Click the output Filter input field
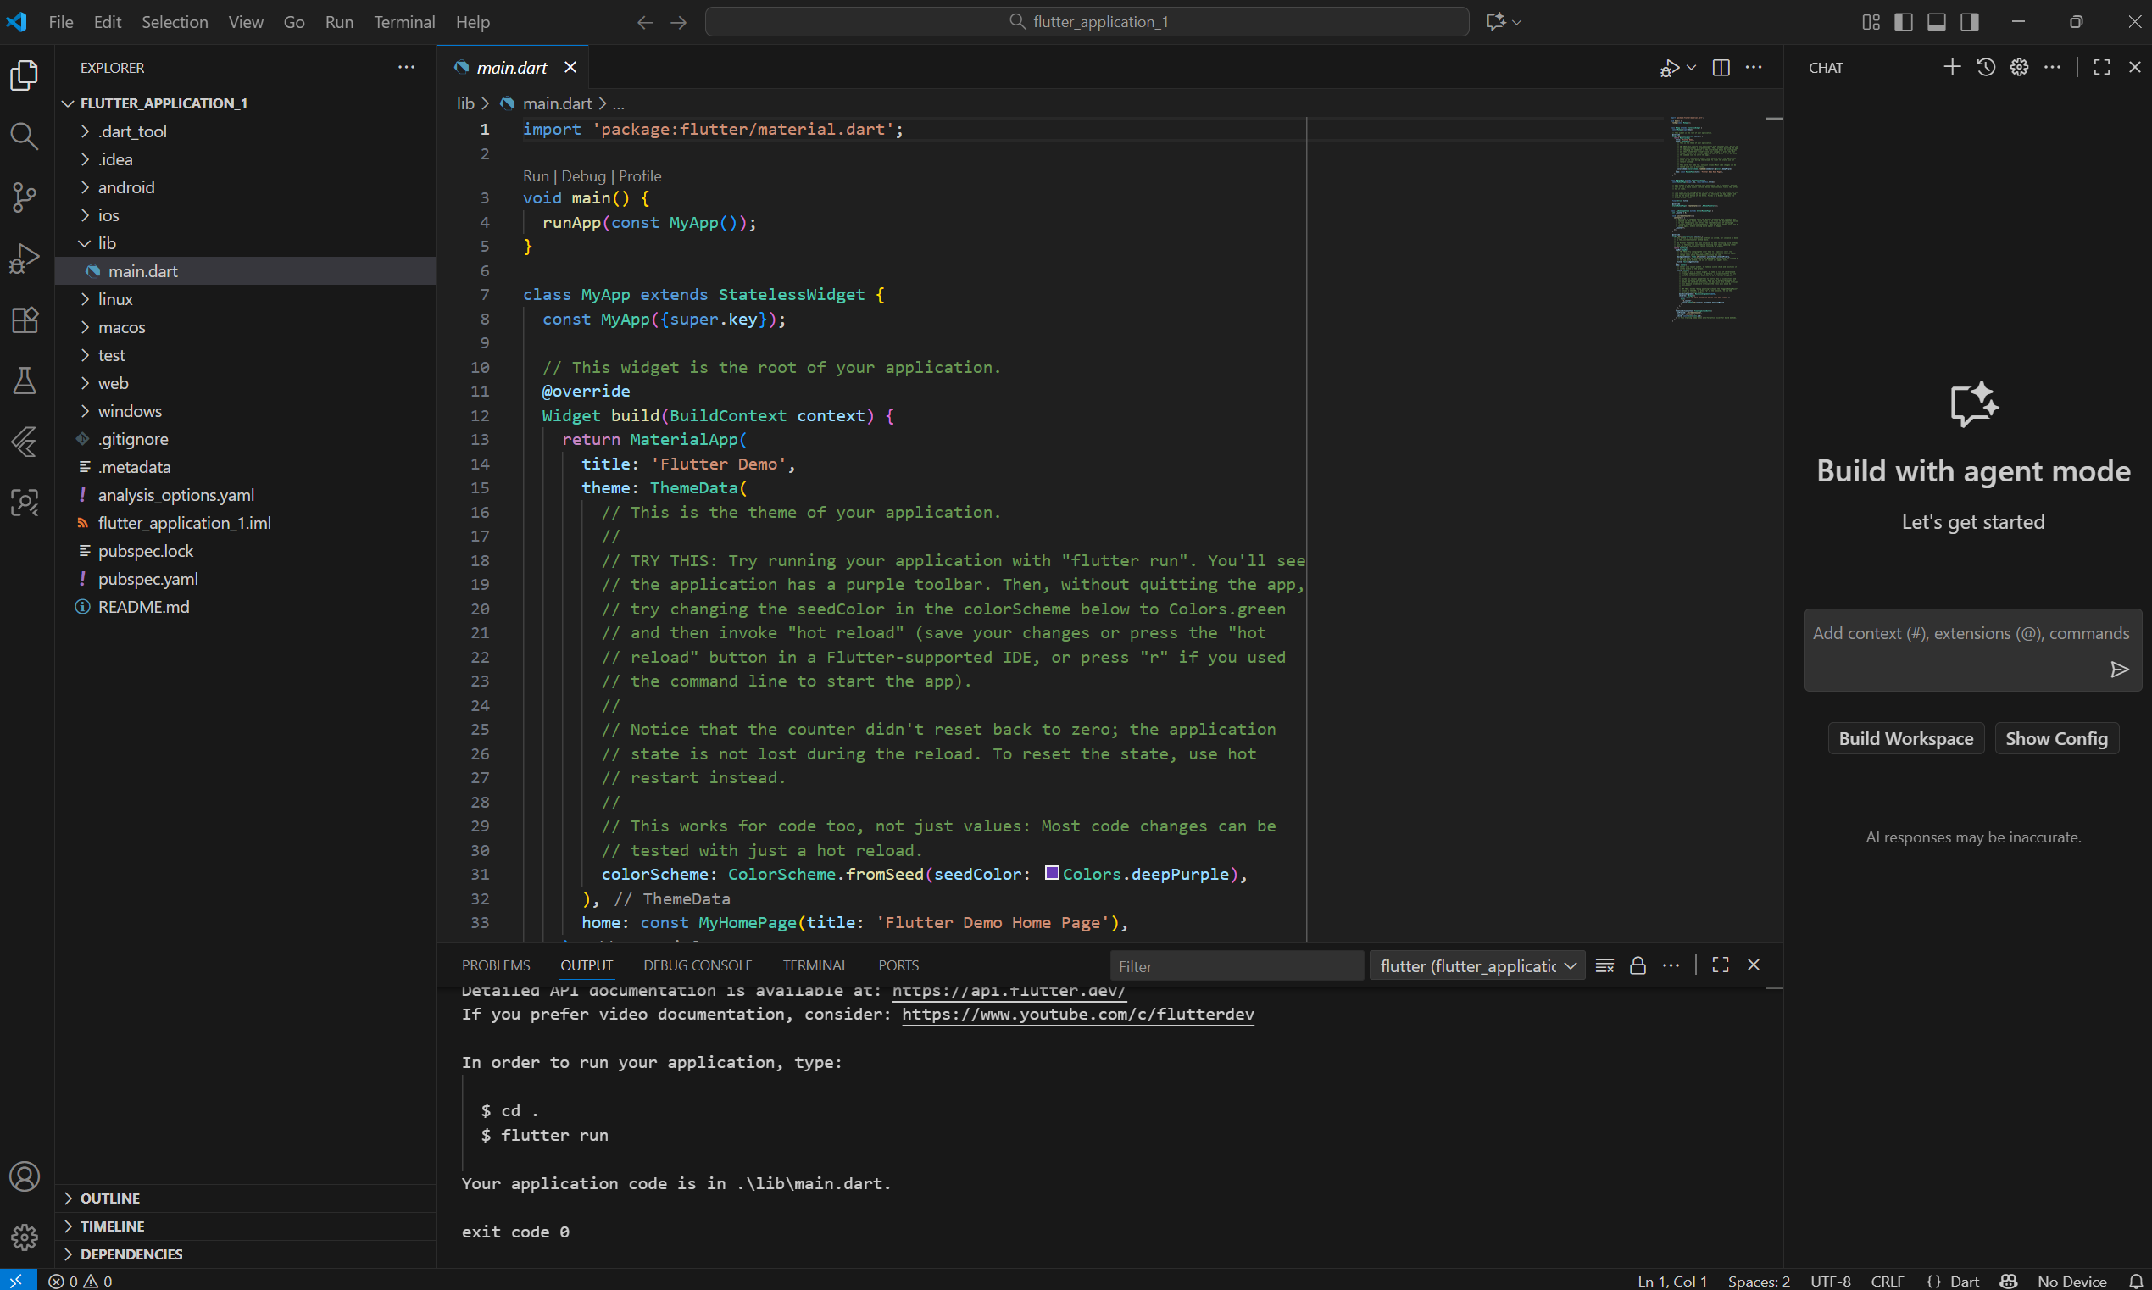 point(1235,966)
